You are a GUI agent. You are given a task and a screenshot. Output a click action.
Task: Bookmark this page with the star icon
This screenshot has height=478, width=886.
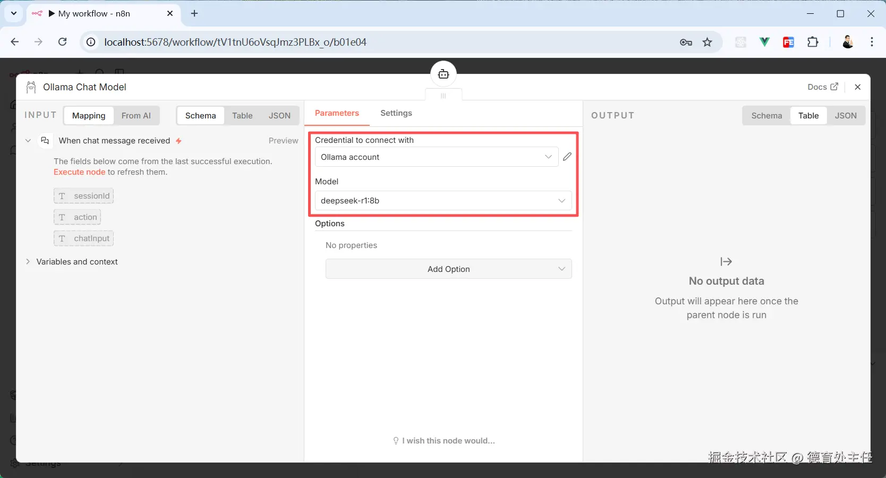708,42
